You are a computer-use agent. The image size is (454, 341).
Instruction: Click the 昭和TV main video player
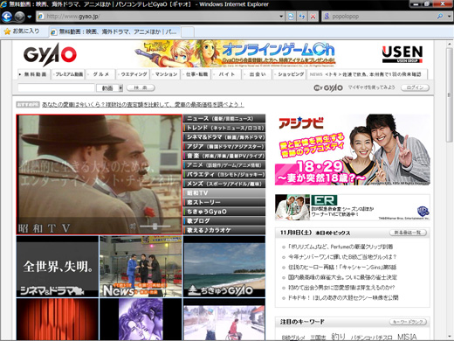(x=99, y=174)
